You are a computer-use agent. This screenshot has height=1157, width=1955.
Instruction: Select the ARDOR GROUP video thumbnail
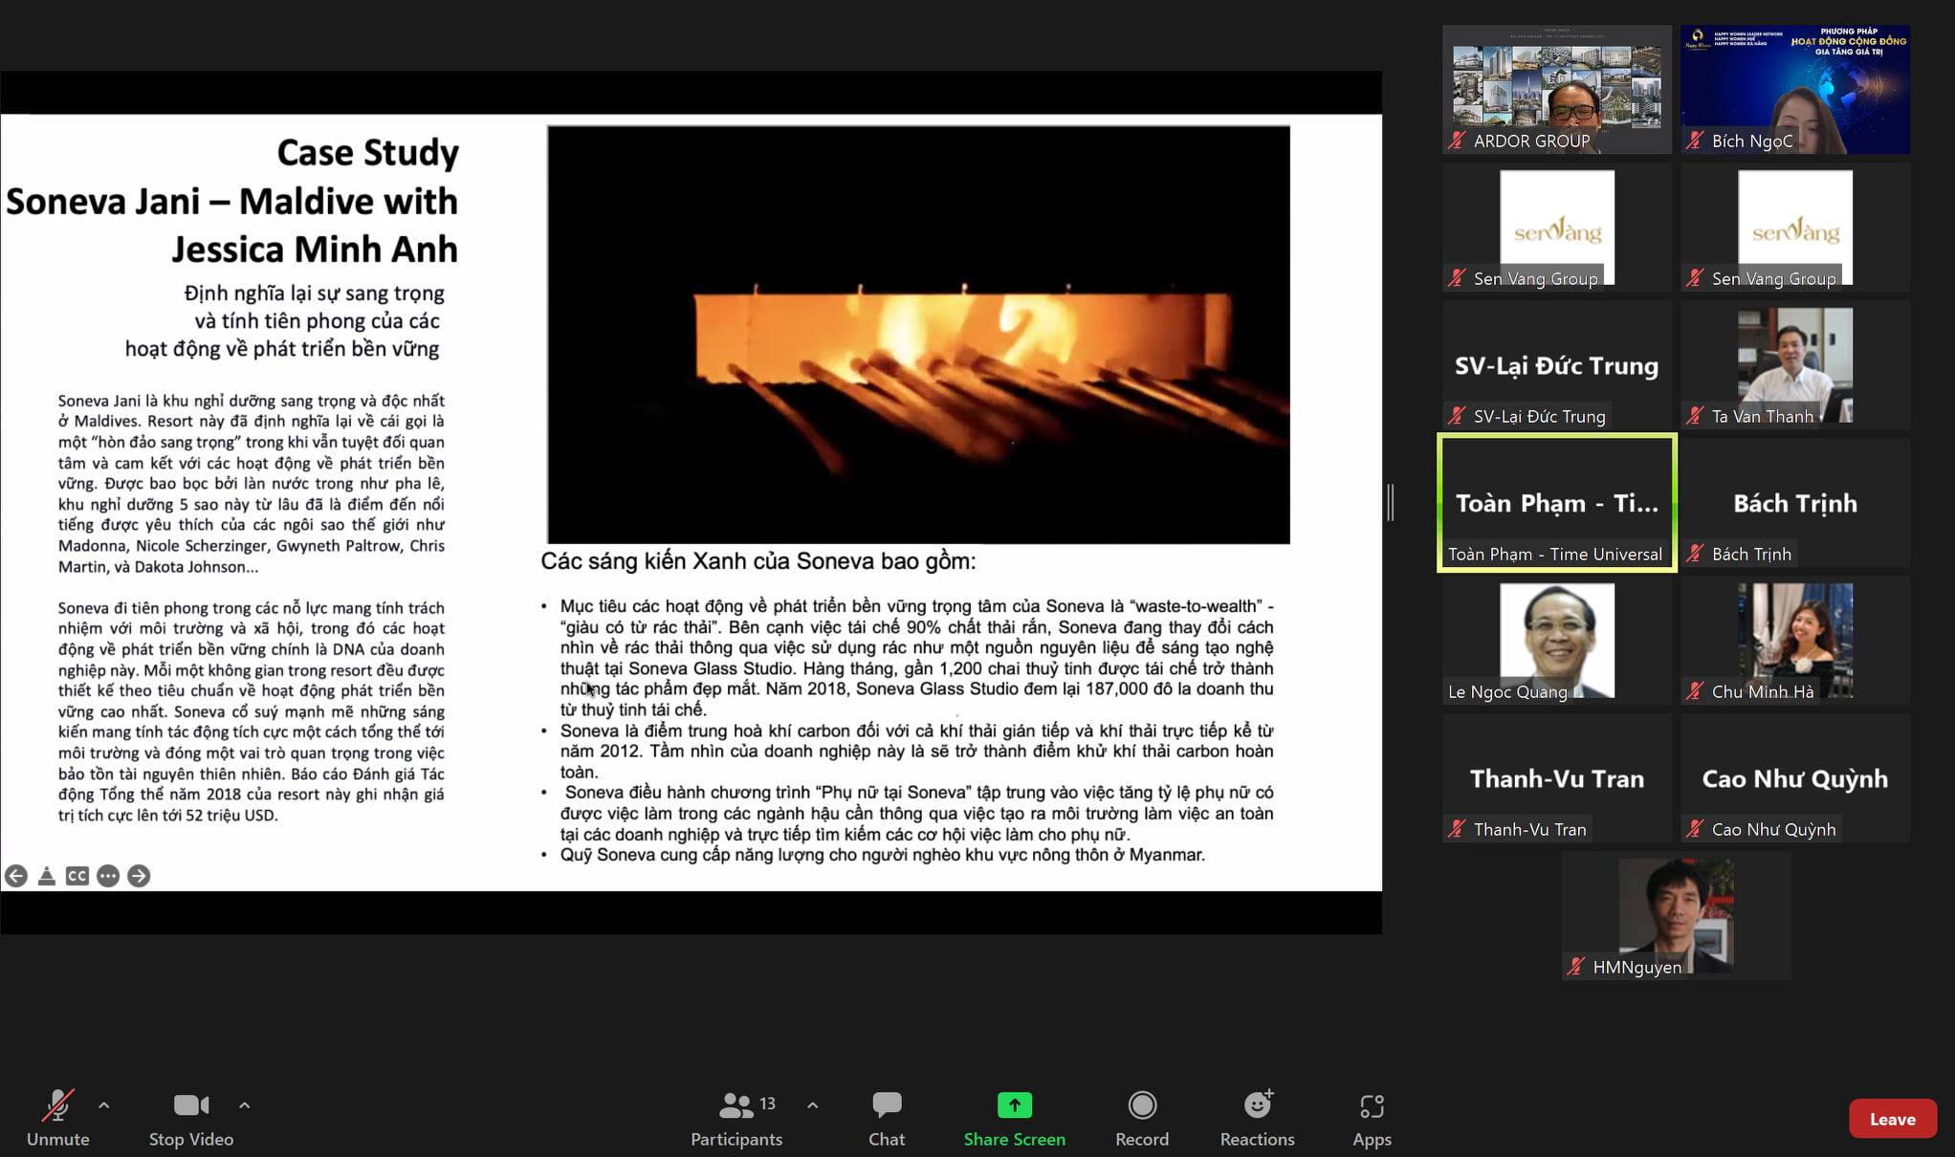tap(1556, 89)
